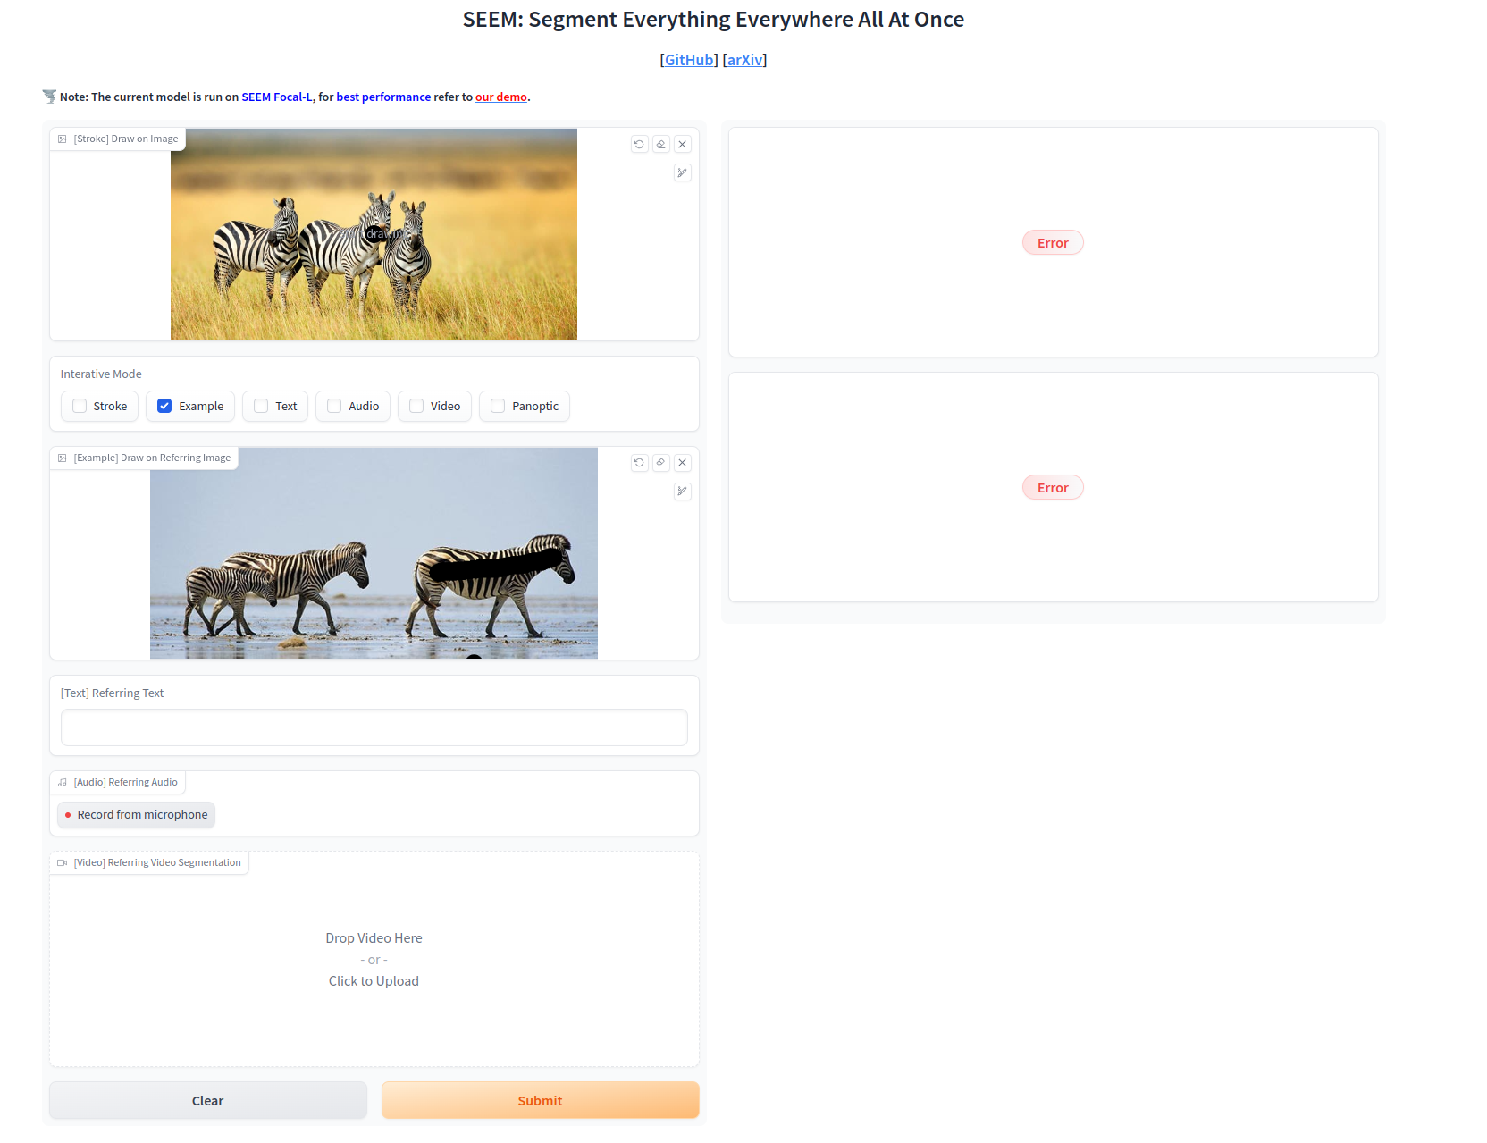Enable the Audio interactive mode
This screenshot has width=1487, height=1143.
(x=333, y=406)
